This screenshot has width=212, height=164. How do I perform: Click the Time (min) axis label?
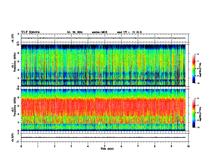click(x=107, y=149)
